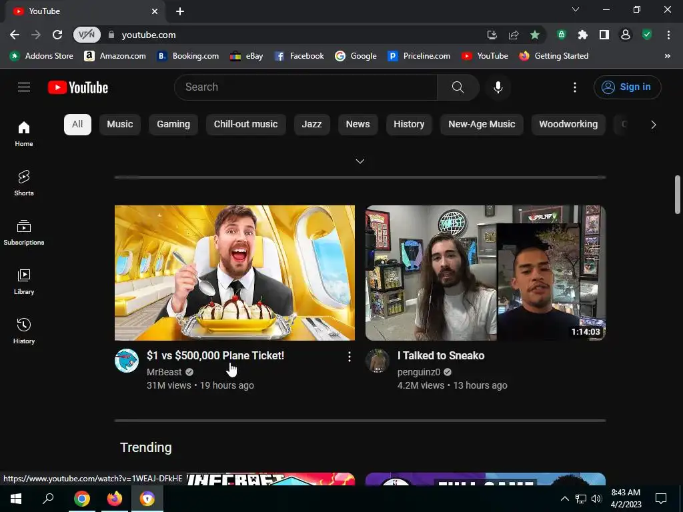Open the green lock extension icon
Screen dimensions: 683x512
coord(562,35)
